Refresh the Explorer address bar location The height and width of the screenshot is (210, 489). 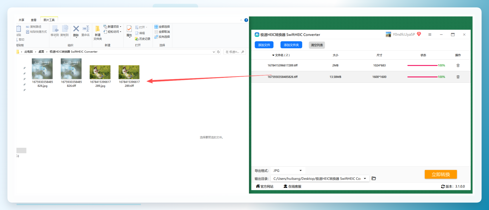coord(218,52)
